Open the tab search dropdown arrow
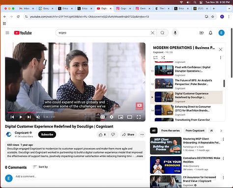 [229, 8]
